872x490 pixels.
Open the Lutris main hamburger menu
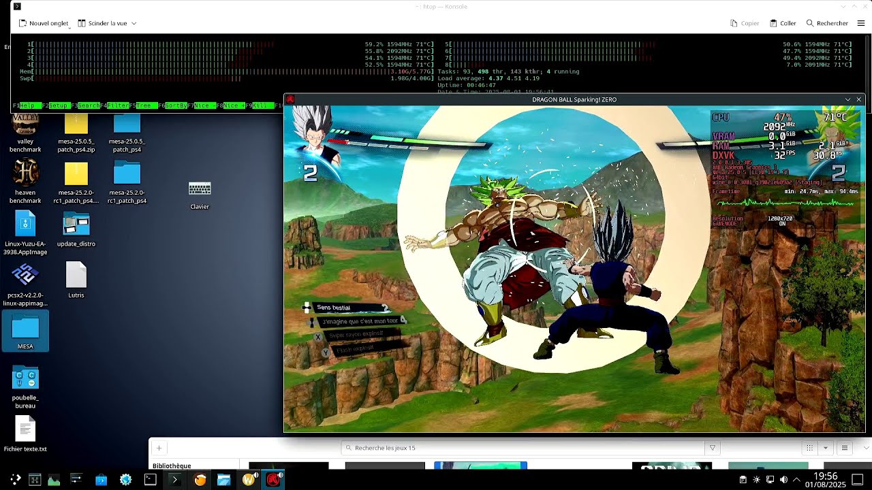(x=844, y=448)
